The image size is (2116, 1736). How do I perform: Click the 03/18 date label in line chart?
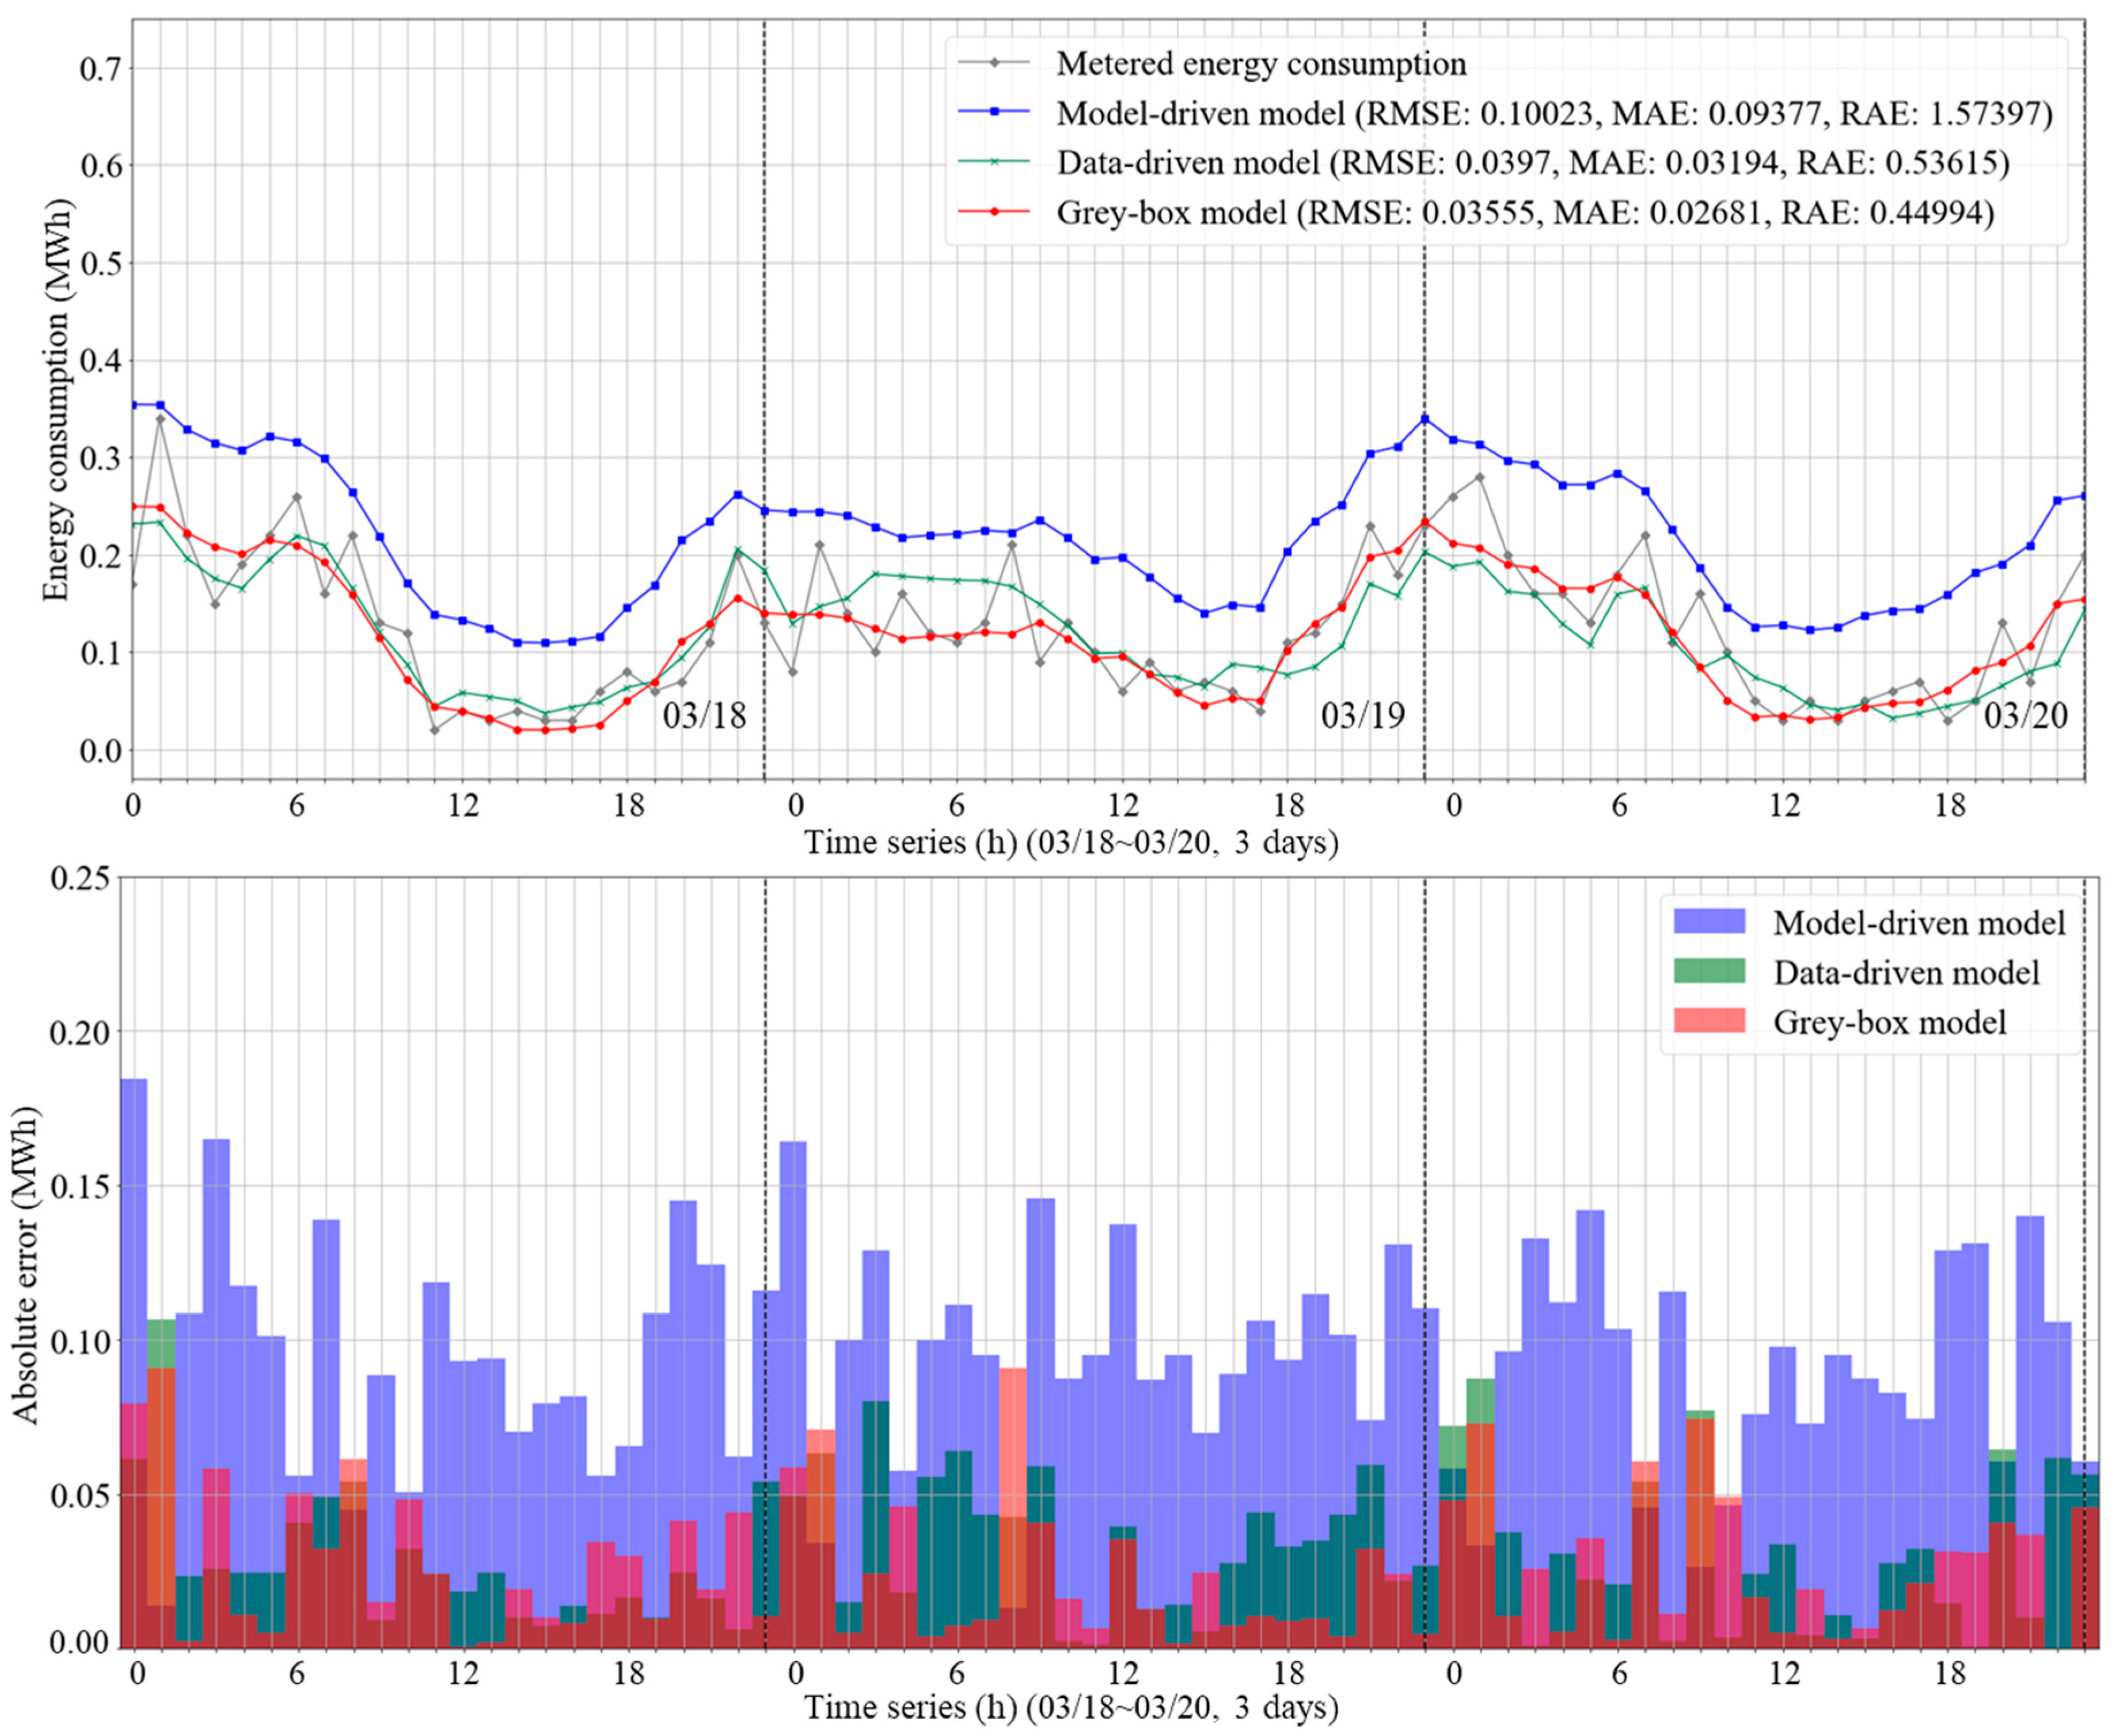[704, 716]
